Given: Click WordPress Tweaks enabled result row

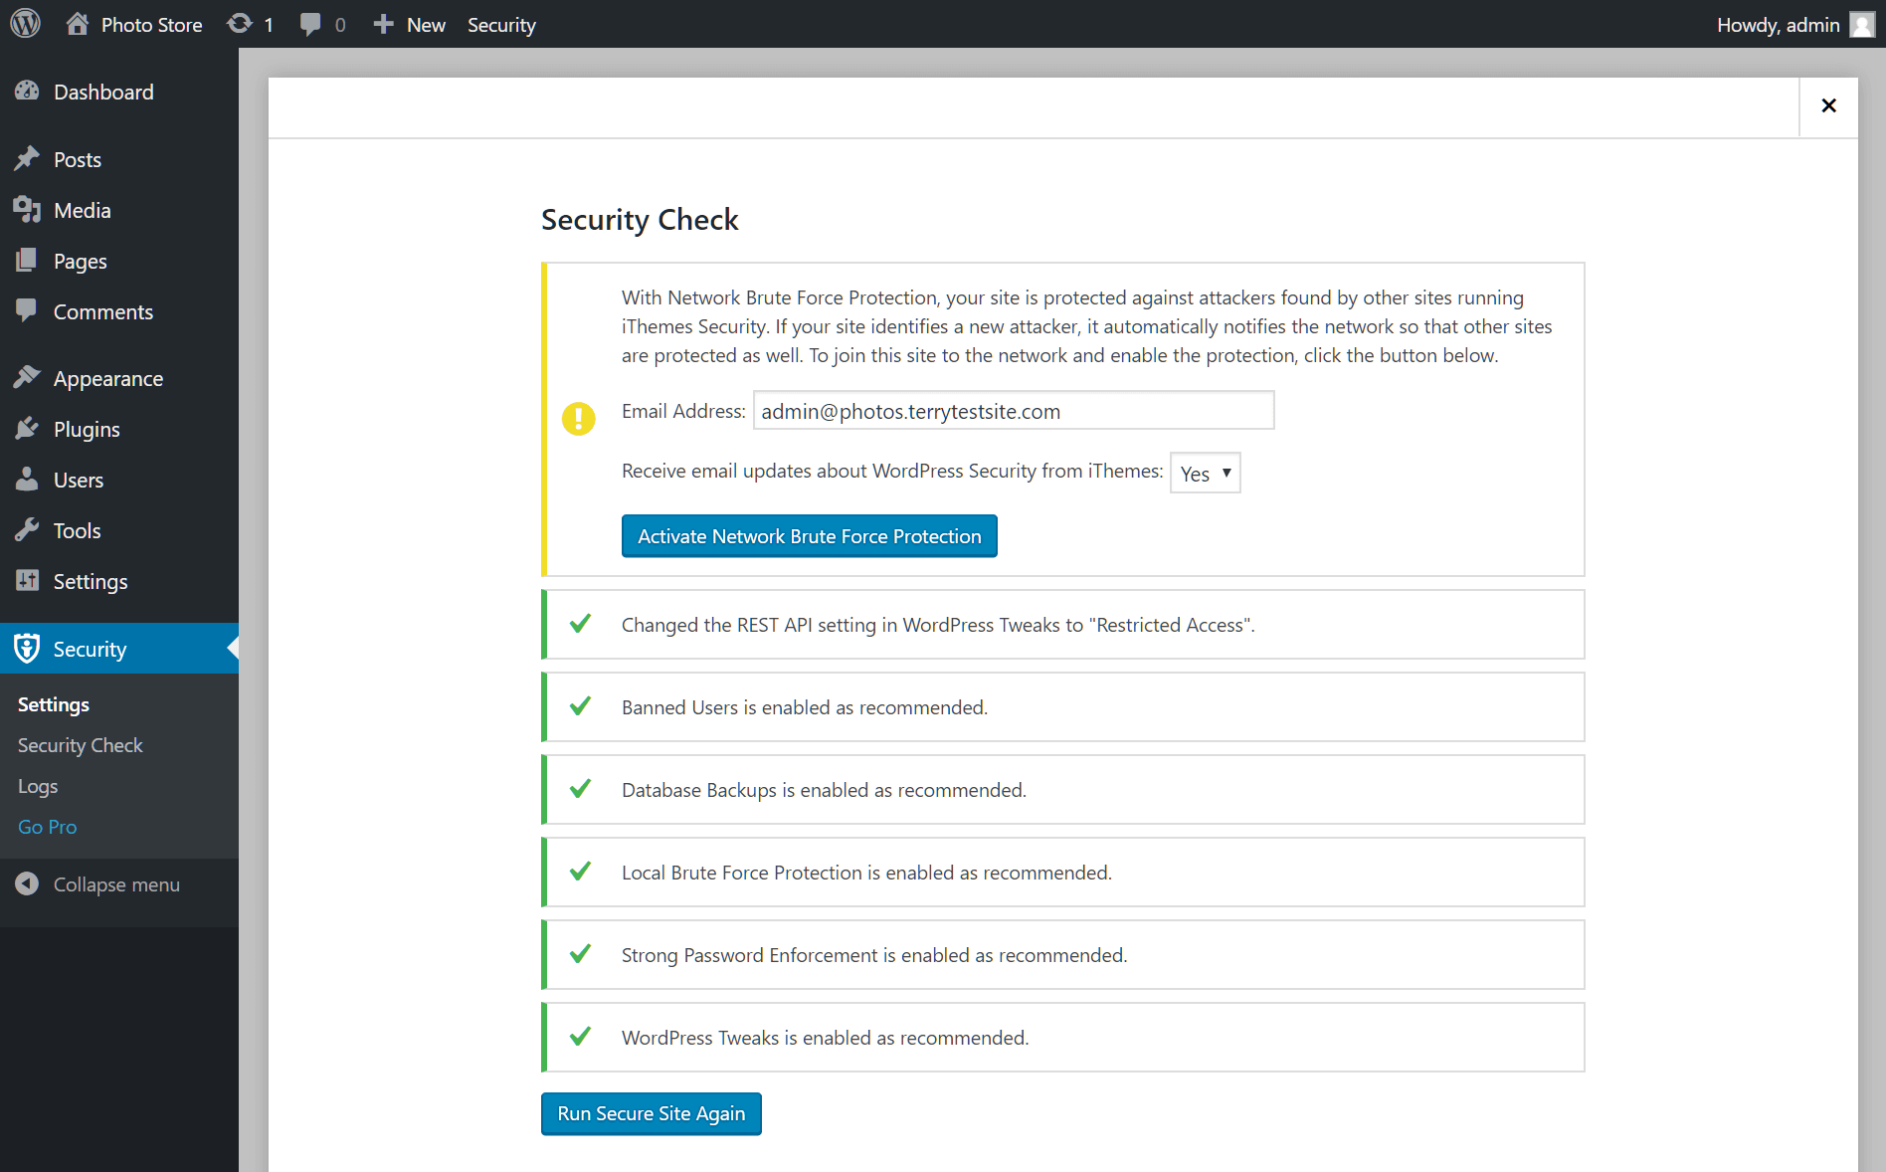Looking at the screenshot, I should (x=1063, y=1038).
